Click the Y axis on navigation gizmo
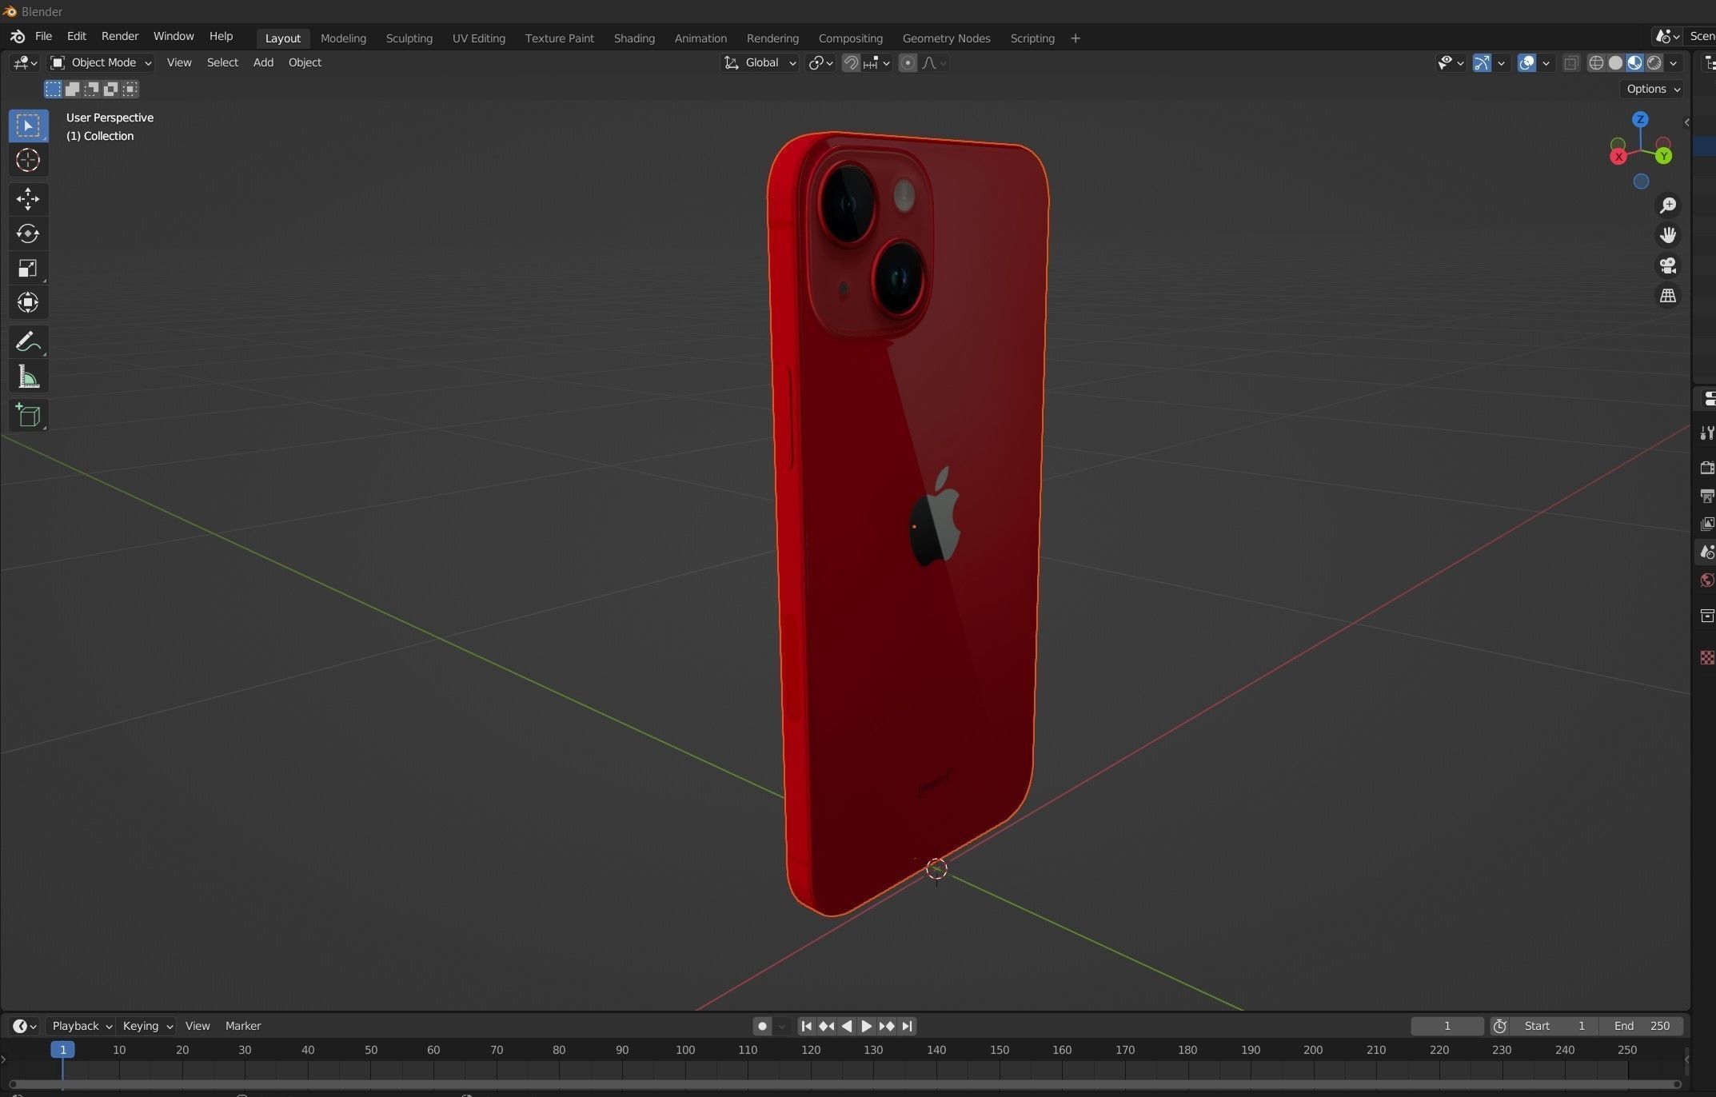 pos(1664,156)
